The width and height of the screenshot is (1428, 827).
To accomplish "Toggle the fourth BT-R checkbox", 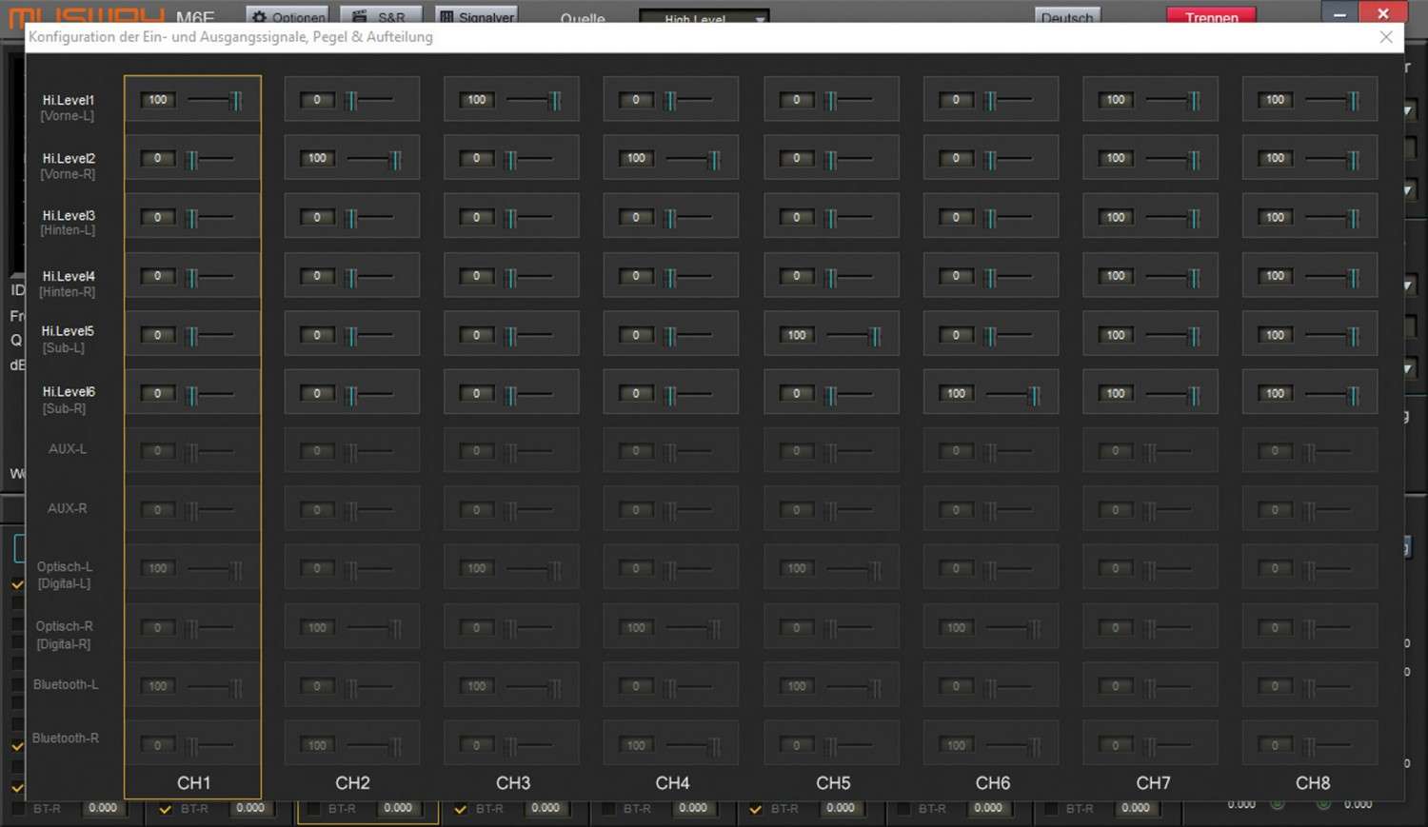I will tap(461, 809).
